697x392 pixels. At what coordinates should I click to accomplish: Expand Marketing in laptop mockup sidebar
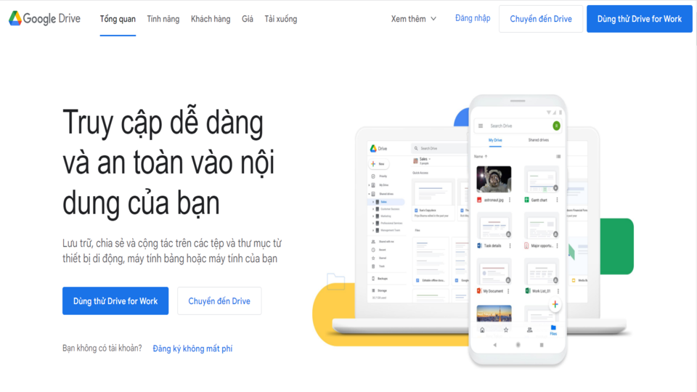tap(373, 216)
